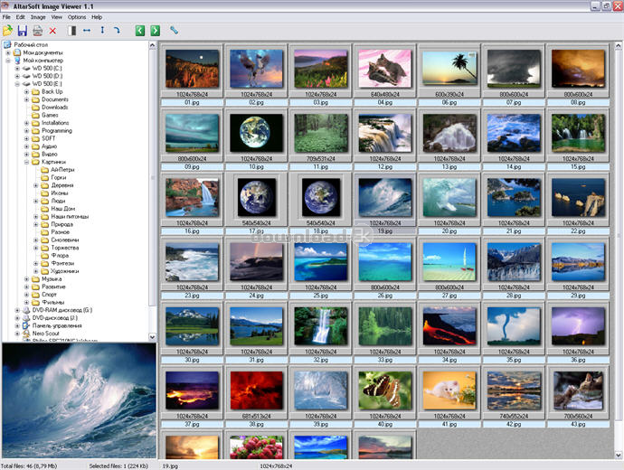Click the thumbnail pane scroll down arrow
The height and width of the screenshot is (470, 624).
[619, 455]
